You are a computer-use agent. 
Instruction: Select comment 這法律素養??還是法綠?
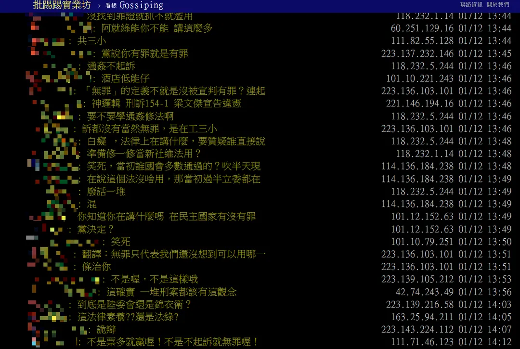tap(128, 317)
